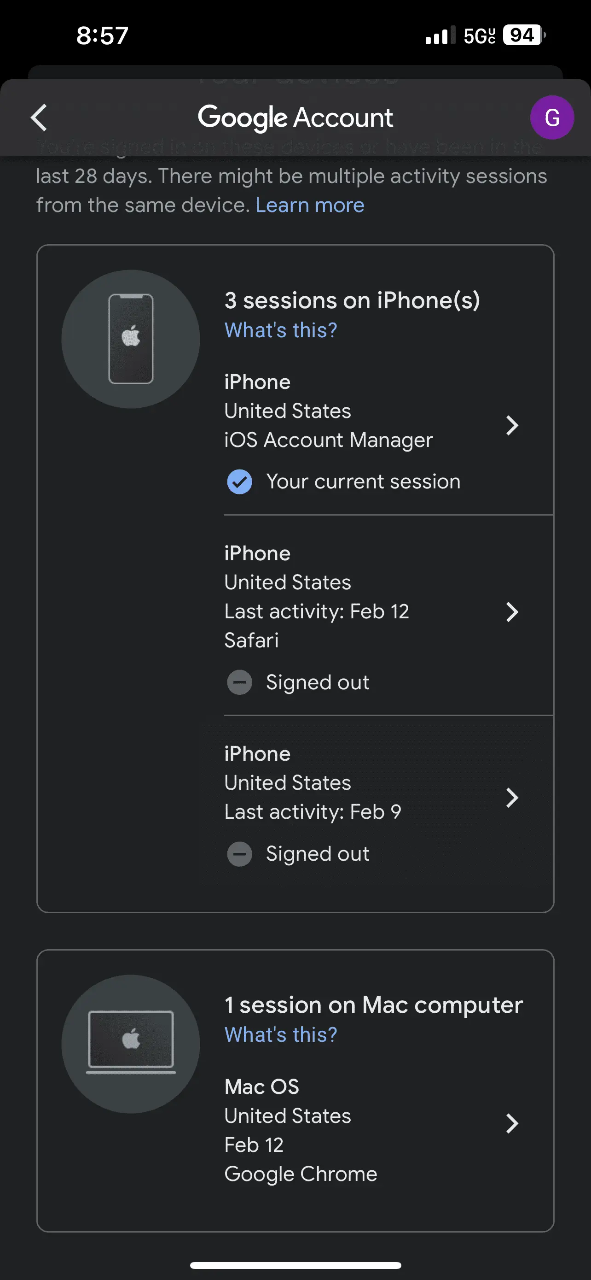Tap the iPhone device icon
Viewport: 591px width, 1280px height.
click(x=131, y=340)
